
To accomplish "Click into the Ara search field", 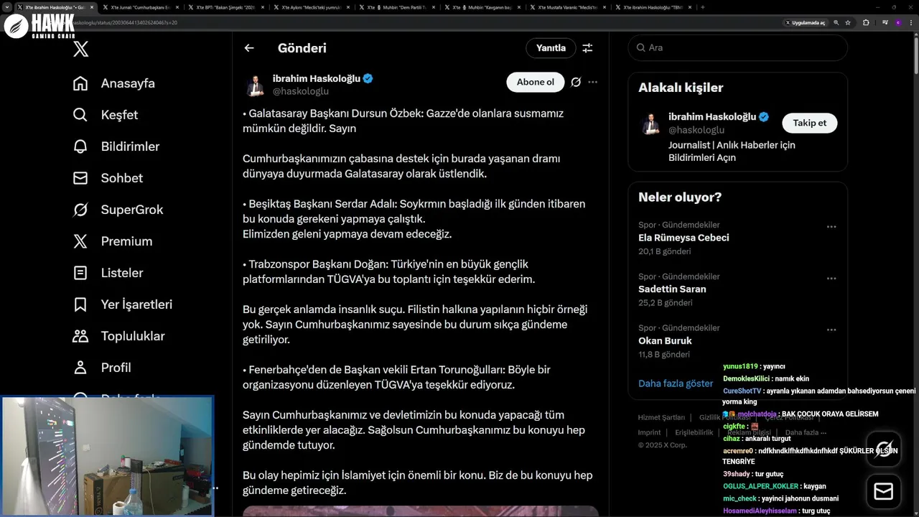I will tap(737, 47).
